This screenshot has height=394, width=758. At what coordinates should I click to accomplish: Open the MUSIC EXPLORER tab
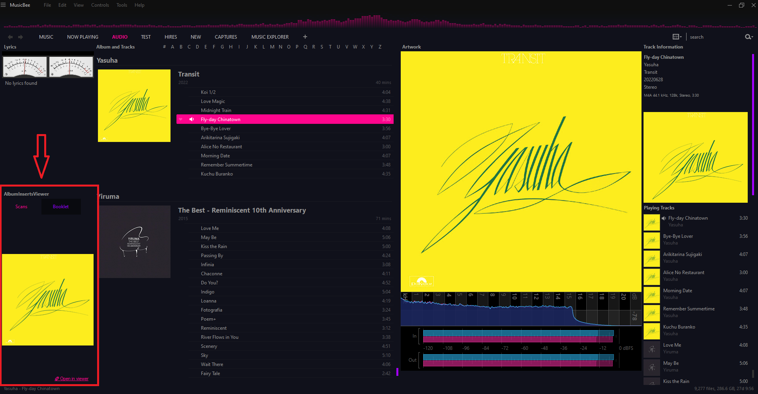pyautogui.click(x=270, y=37)
